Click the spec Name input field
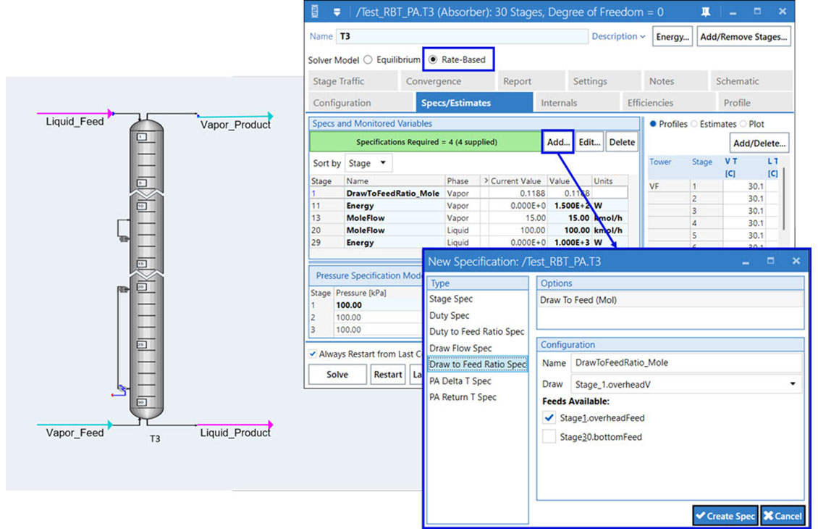The width and height of the screenshot is (818, 529). [686, 363]
